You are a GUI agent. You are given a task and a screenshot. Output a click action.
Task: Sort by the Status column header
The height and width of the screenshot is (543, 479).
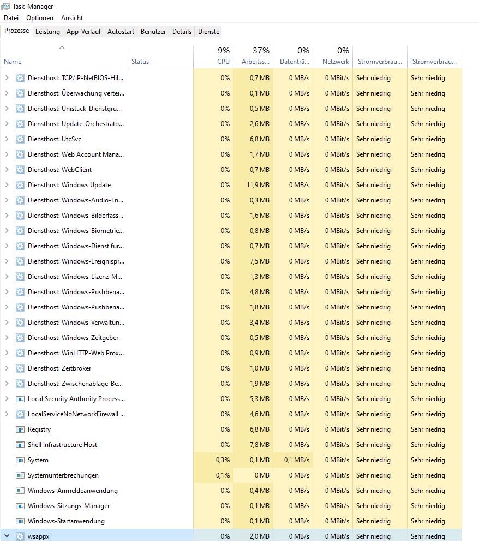coord(160,57)
